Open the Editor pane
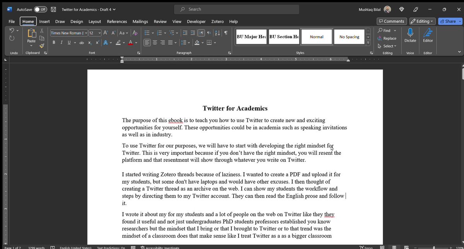 pyautogui.click(x=428, y=35)
